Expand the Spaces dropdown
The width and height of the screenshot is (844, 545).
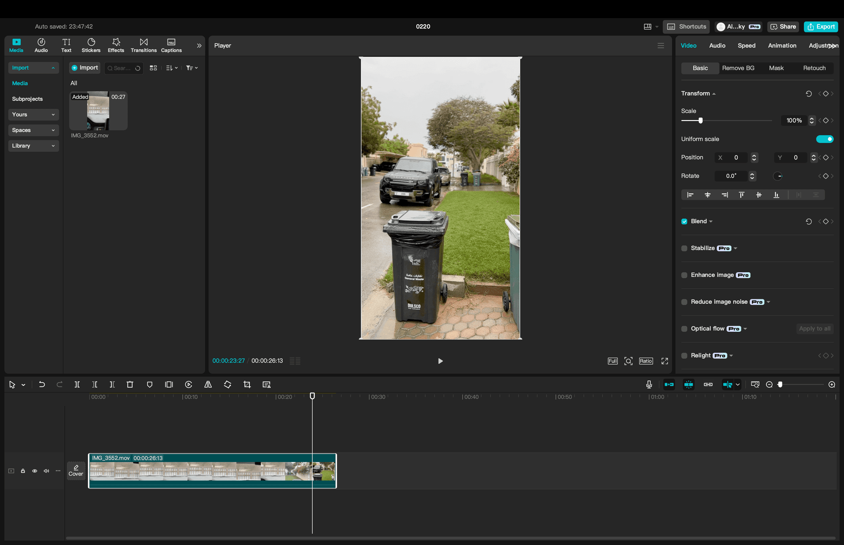(x=33, y=130)
